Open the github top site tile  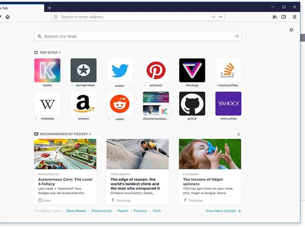tap(192, 104)
